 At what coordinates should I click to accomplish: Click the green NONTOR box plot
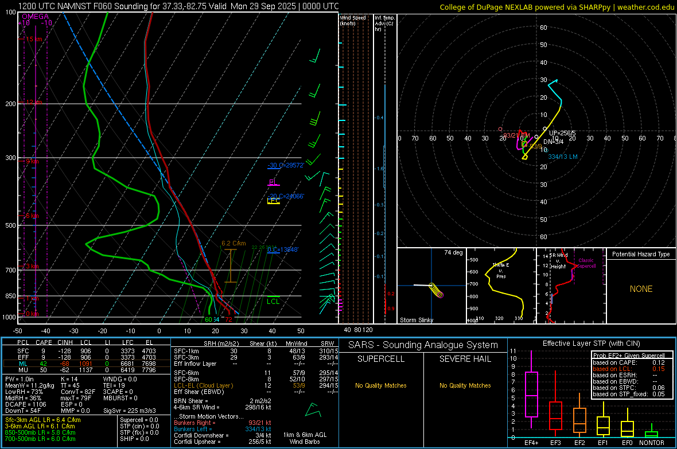tap(652, 432)
